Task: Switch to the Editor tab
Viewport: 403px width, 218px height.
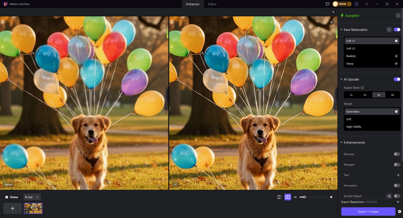Action: click(212, 4)
